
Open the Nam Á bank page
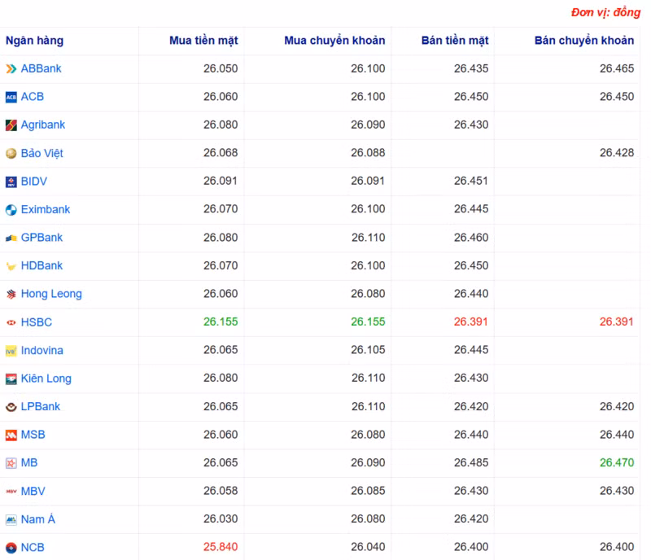[37, 518]
